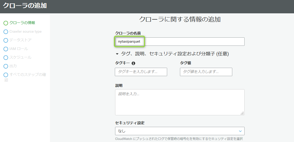
Task: Click the クローラの名前 field label
Action: click(x=128, y=33)
